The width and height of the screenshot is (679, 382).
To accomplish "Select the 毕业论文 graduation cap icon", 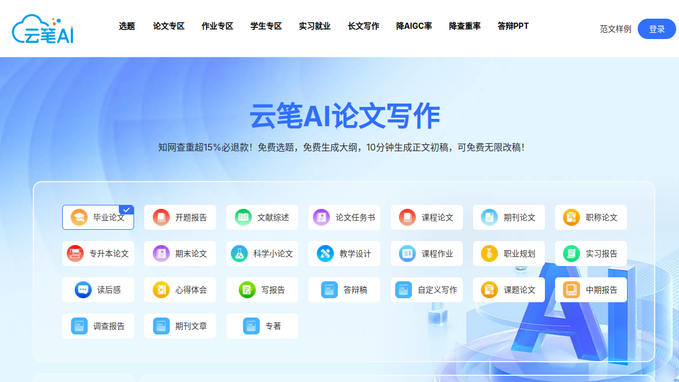I will pyautogui.click(x=79, y=217).
